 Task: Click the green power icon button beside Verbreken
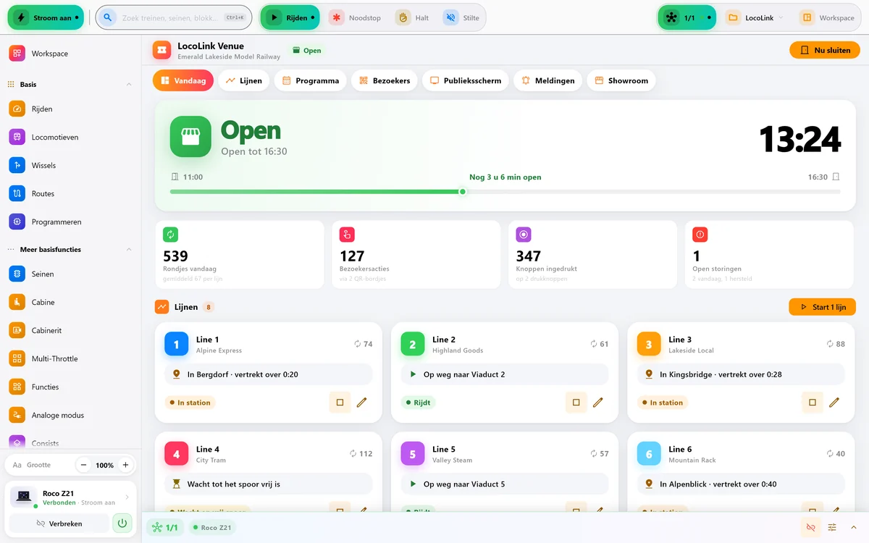tap(122, 523)
